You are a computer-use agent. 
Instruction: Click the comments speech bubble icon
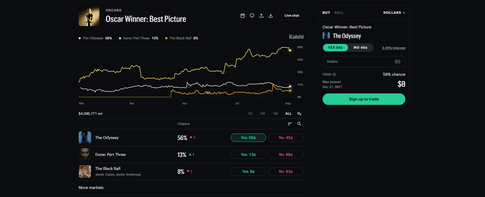(x=252, y=16)
